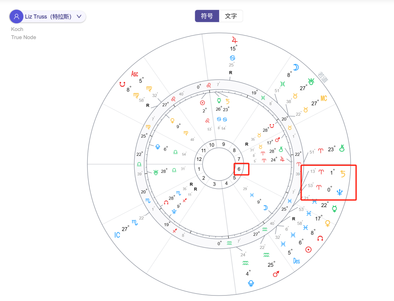Select inner Saturn glyph at 23° Cancer
Image resolution: width=394 pixels, height=301 pixels.
pyautogui.click(x=227, y=101)
